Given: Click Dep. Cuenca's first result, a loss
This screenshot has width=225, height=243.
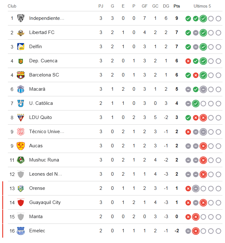Looking at the screenshot, I should pyautogui.click(x=188, y=61).
